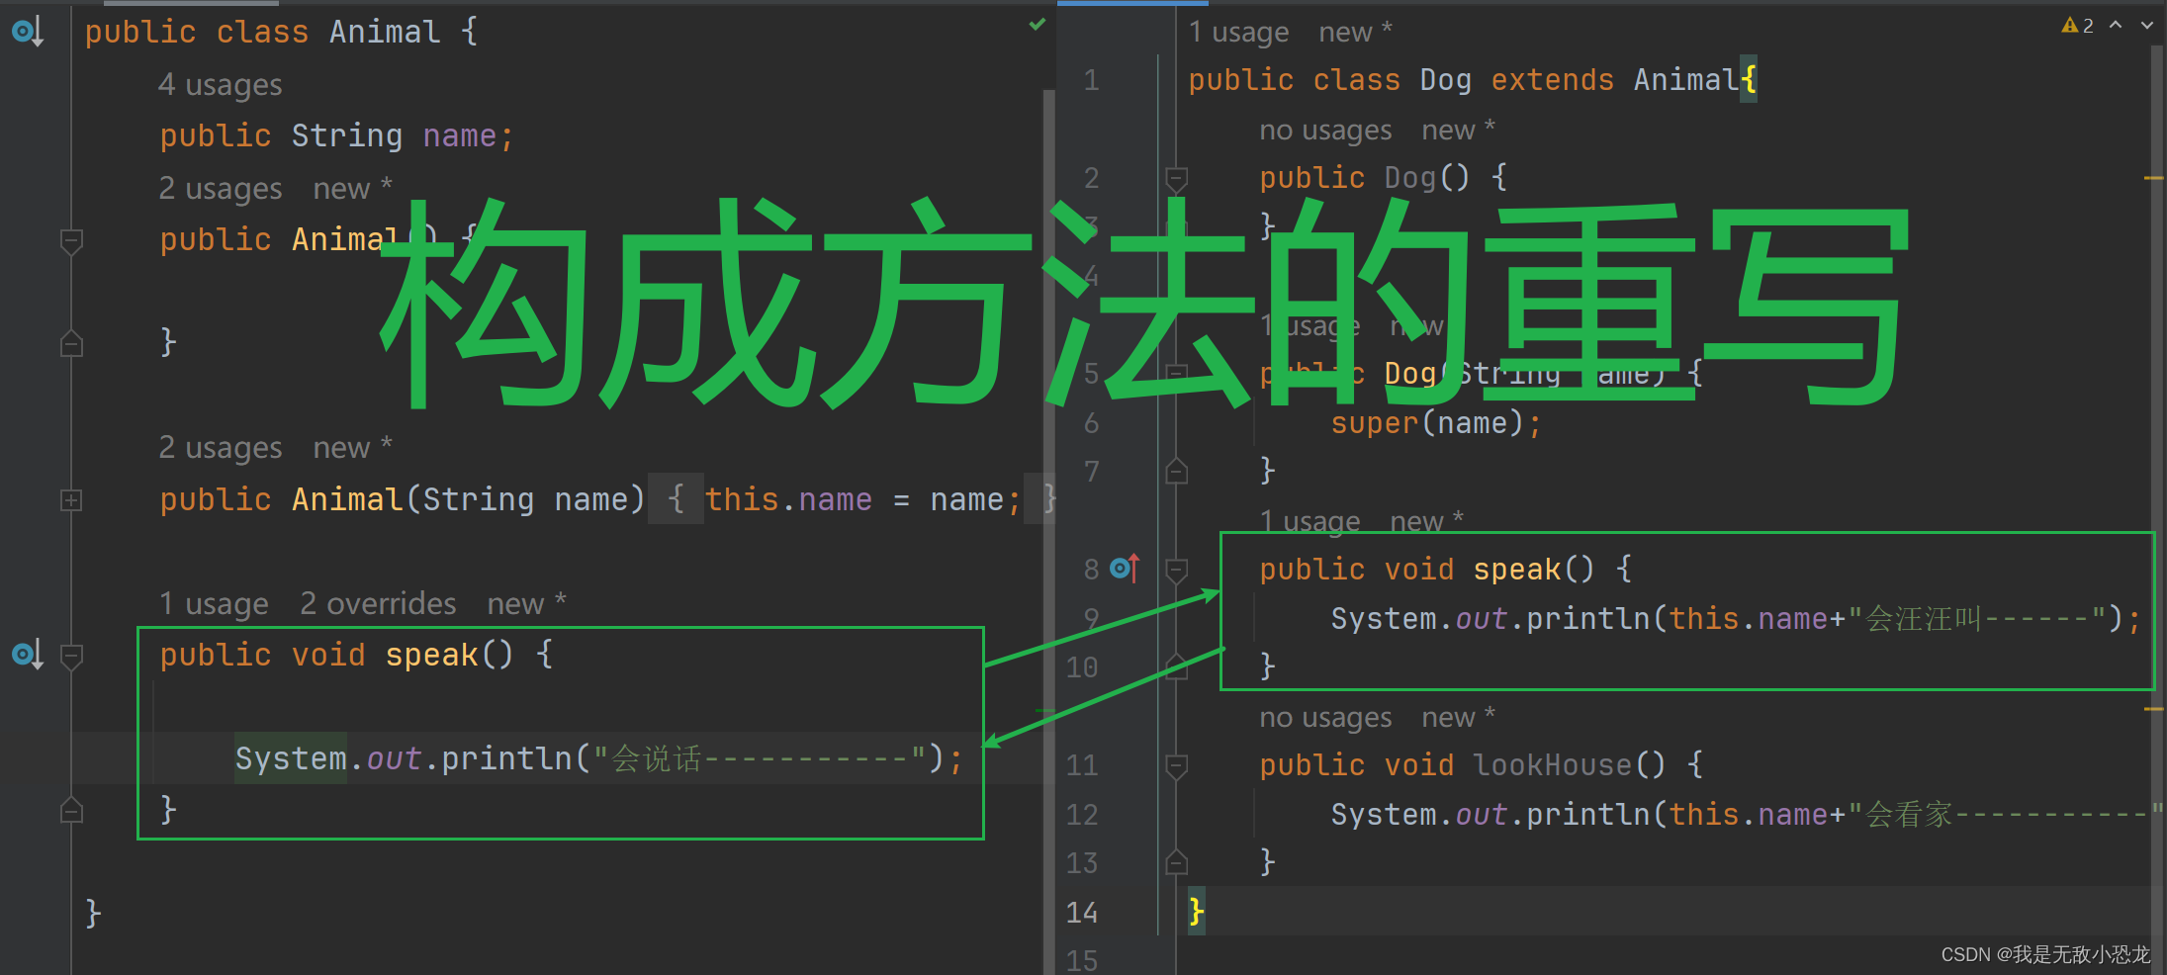Collapse lookHouse() fold on line 11
This screenshot has width=2167, height=975.
point(1176,765)
